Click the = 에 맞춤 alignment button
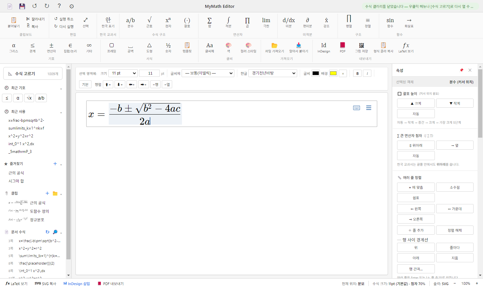The height and width of the screenshot is (288, 483). (x=416, y=187)
